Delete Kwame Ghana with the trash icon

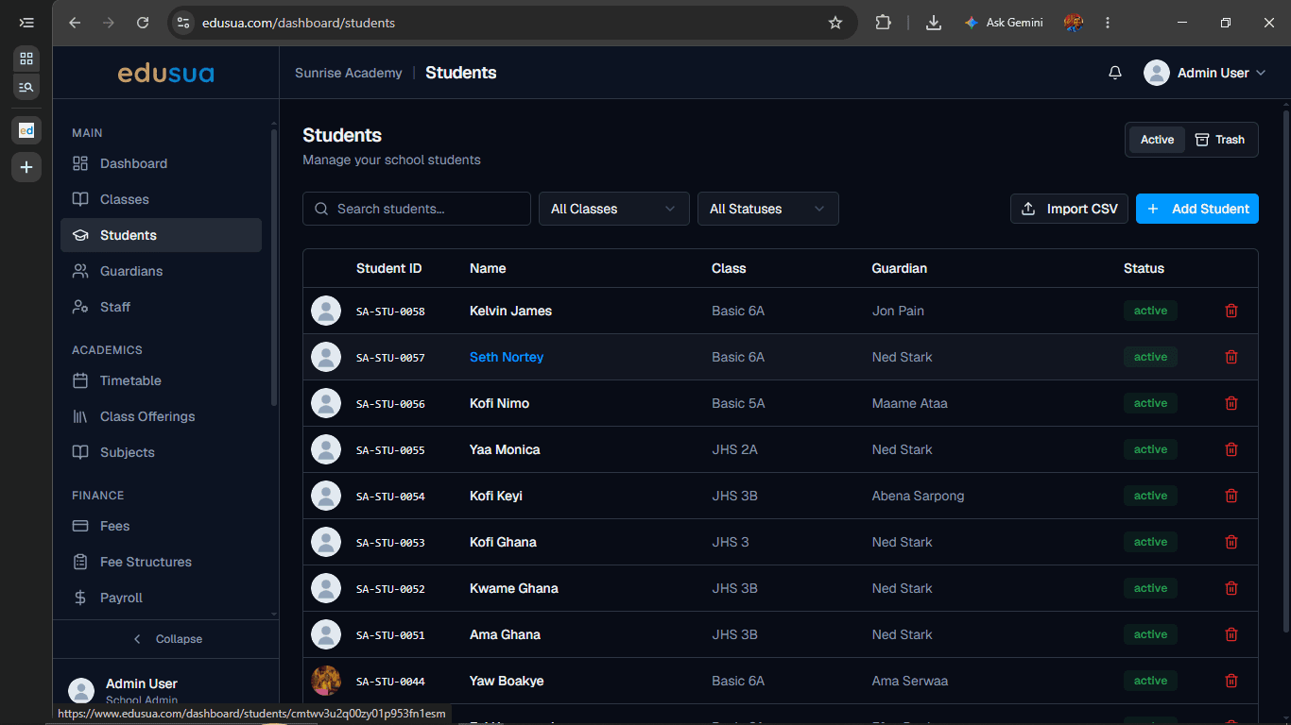click(x=1231, y=588)
